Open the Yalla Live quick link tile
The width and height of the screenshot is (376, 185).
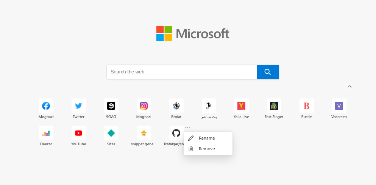click(x=241, y=106)
